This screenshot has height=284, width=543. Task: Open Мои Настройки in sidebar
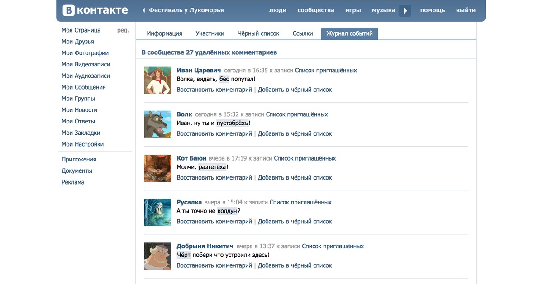[83, 144]
